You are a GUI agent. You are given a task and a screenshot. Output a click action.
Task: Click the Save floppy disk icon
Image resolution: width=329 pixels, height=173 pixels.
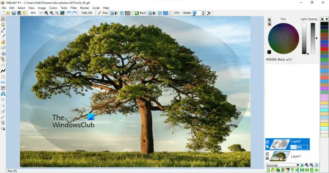14,13
